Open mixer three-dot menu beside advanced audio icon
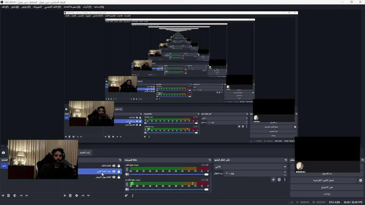The image size is (365, 205). (x=133, y=196)
